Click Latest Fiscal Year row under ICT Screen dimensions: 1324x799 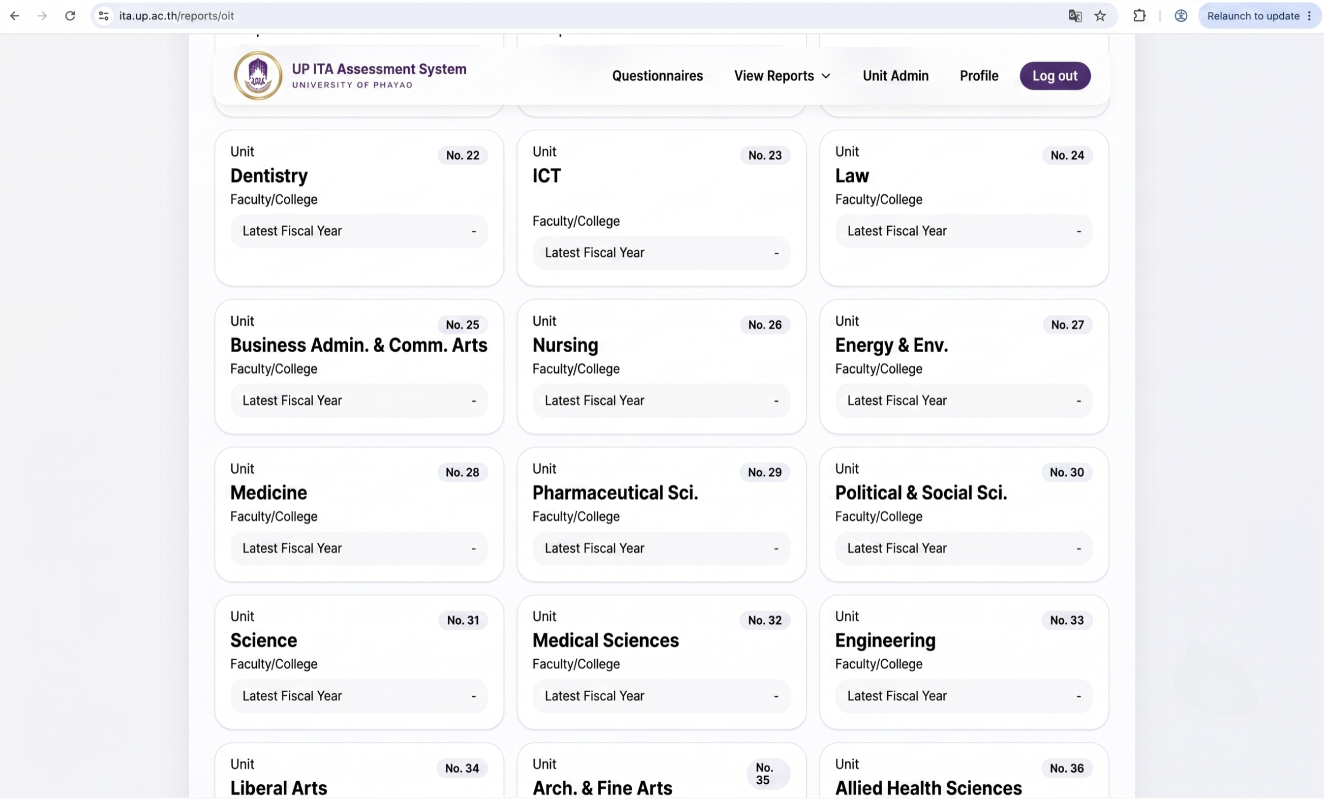click(x=661, y=253)
